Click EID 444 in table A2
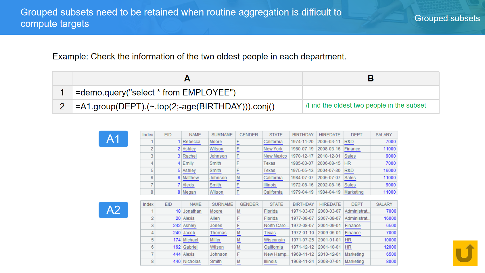Image resolution: width=485 pixels, height=273 pixels. click(177, 254)
